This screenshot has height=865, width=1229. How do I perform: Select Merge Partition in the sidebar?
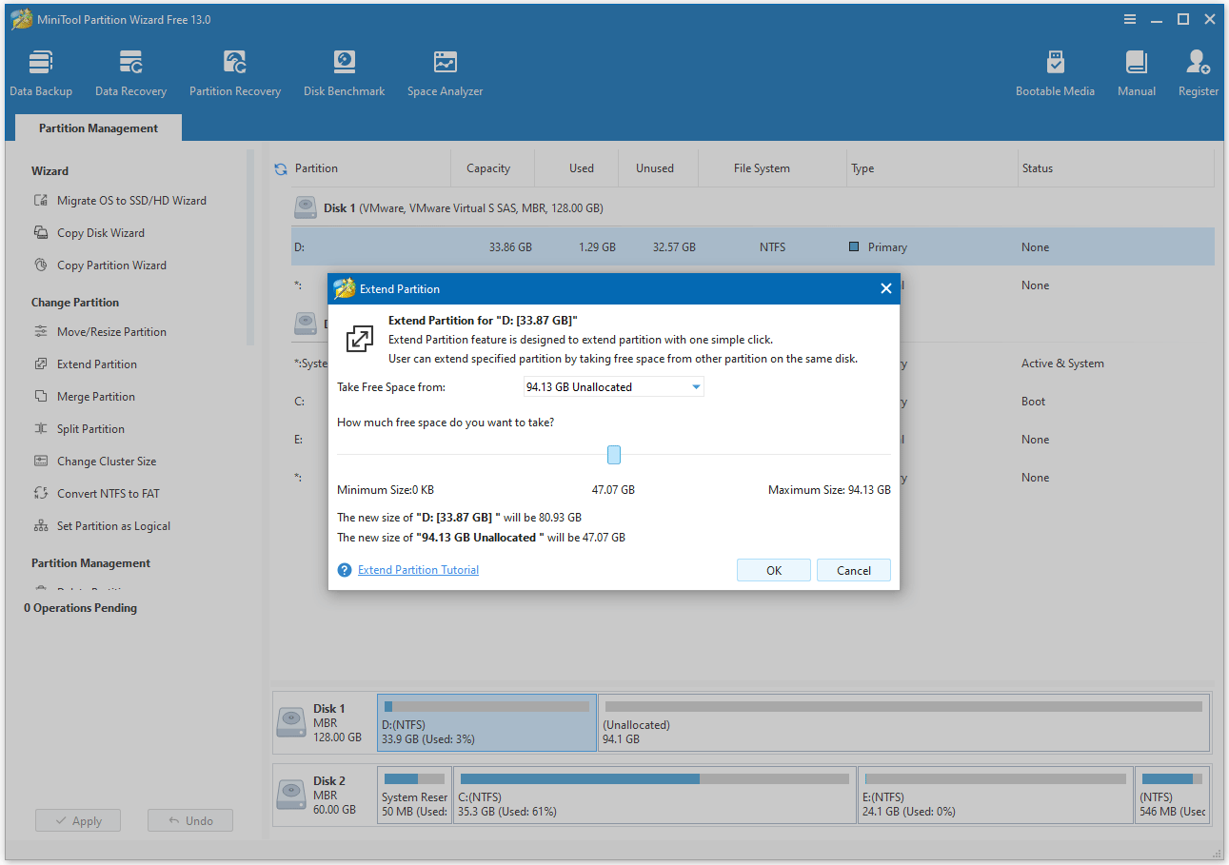coord(95,396)
